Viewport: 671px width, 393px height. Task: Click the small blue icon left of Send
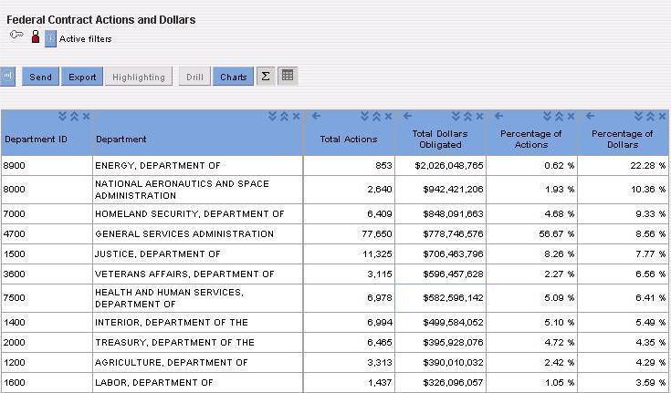tap(7, 77)
